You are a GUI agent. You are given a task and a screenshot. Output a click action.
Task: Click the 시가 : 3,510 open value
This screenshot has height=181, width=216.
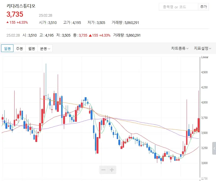[48, 23]
